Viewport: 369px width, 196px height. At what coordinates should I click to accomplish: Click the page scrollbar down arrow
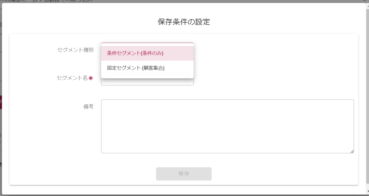point(366,193)
